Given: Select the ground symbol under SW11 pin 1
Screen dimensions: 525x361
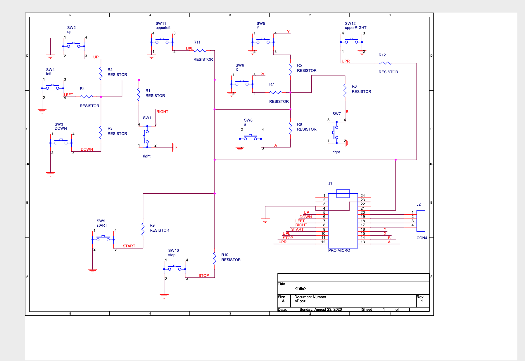Looking at the screenshot, I should pos(151,57).
